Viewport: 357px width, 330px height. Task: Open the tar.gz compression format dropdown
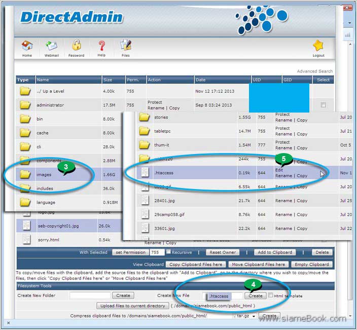click(x=245, y=316)
